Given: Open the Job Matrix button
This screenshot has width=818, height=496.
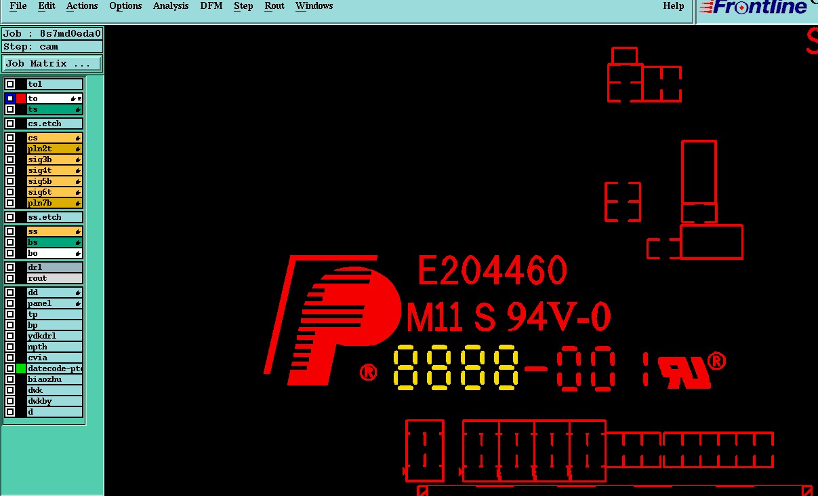Looking at the screenshot, I should pos(52,63).
